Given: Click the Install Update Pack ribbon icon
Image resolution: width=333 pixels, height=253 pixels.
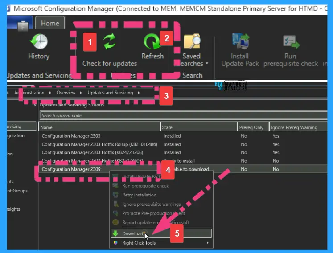Looking at the screenshot, I should 241,41.
